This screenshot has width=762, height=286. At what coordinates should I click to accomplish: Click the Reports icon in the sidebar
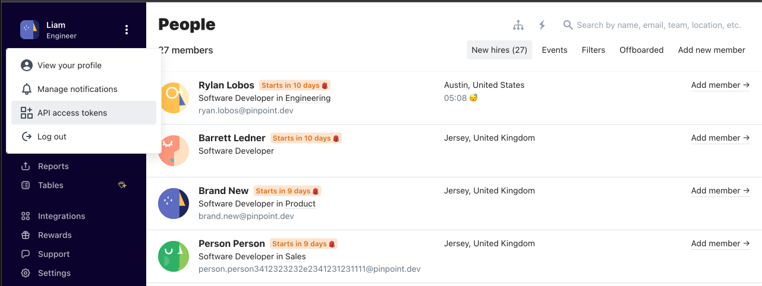[x=26, y=166]
